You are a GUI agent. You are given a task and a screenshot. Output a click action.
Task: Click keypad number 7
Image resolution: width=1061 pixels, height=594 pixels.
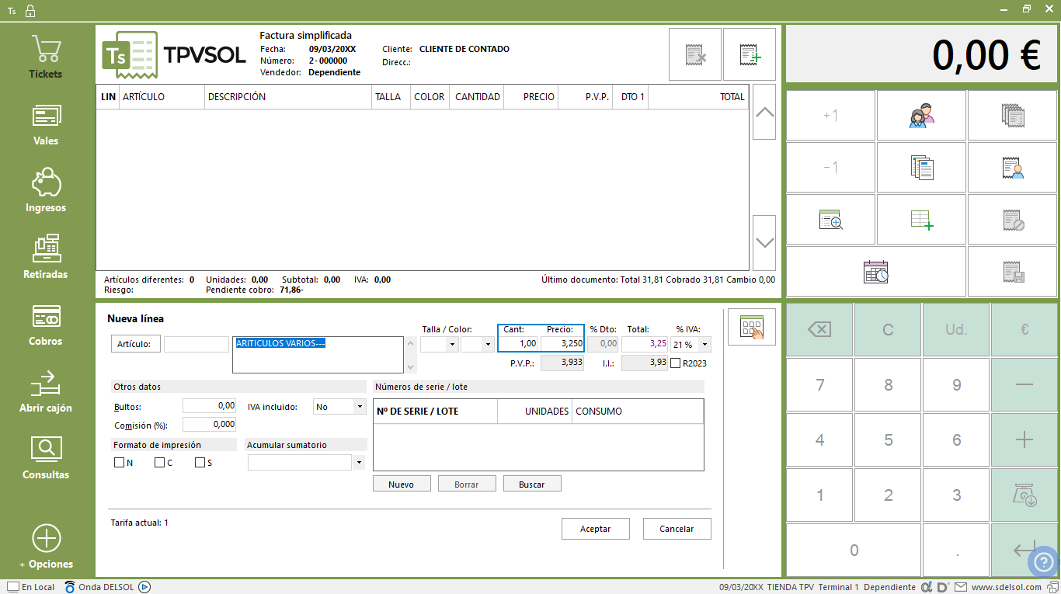click(819, 384)
